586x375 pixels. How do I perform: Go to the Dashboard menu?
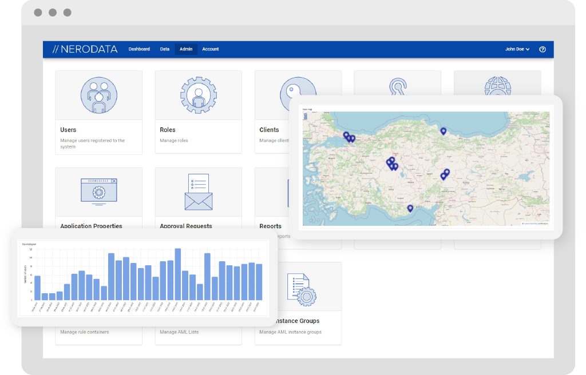click(x=139, y=49)
